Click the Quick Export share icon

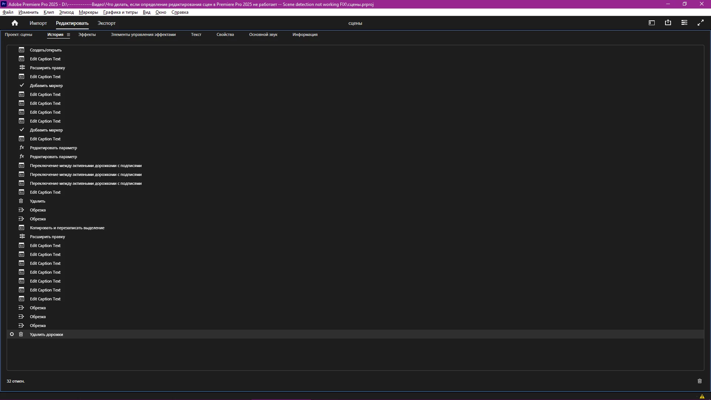coord(668,23)
